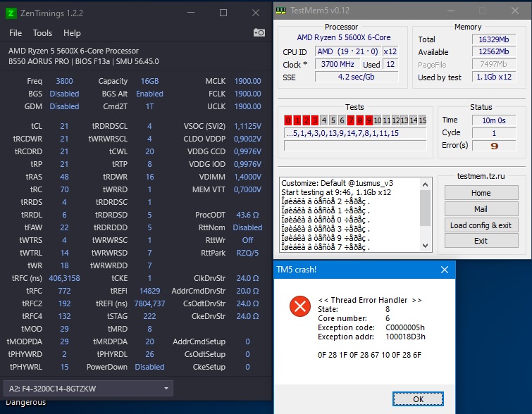
Task: Click the Exit button in TestMem5
Action: (x=481, y=241)
